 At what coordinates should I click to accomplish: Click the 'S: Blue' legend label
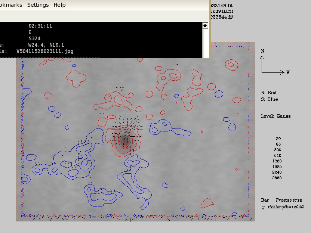point(269,99)
